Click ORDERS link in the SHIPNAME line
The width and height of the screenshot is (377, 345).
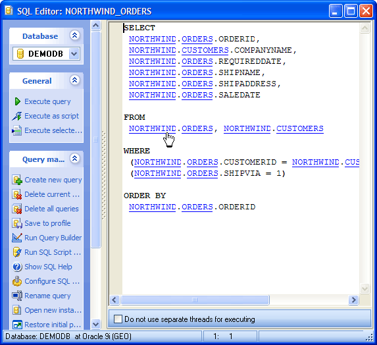tap(197, 72)
